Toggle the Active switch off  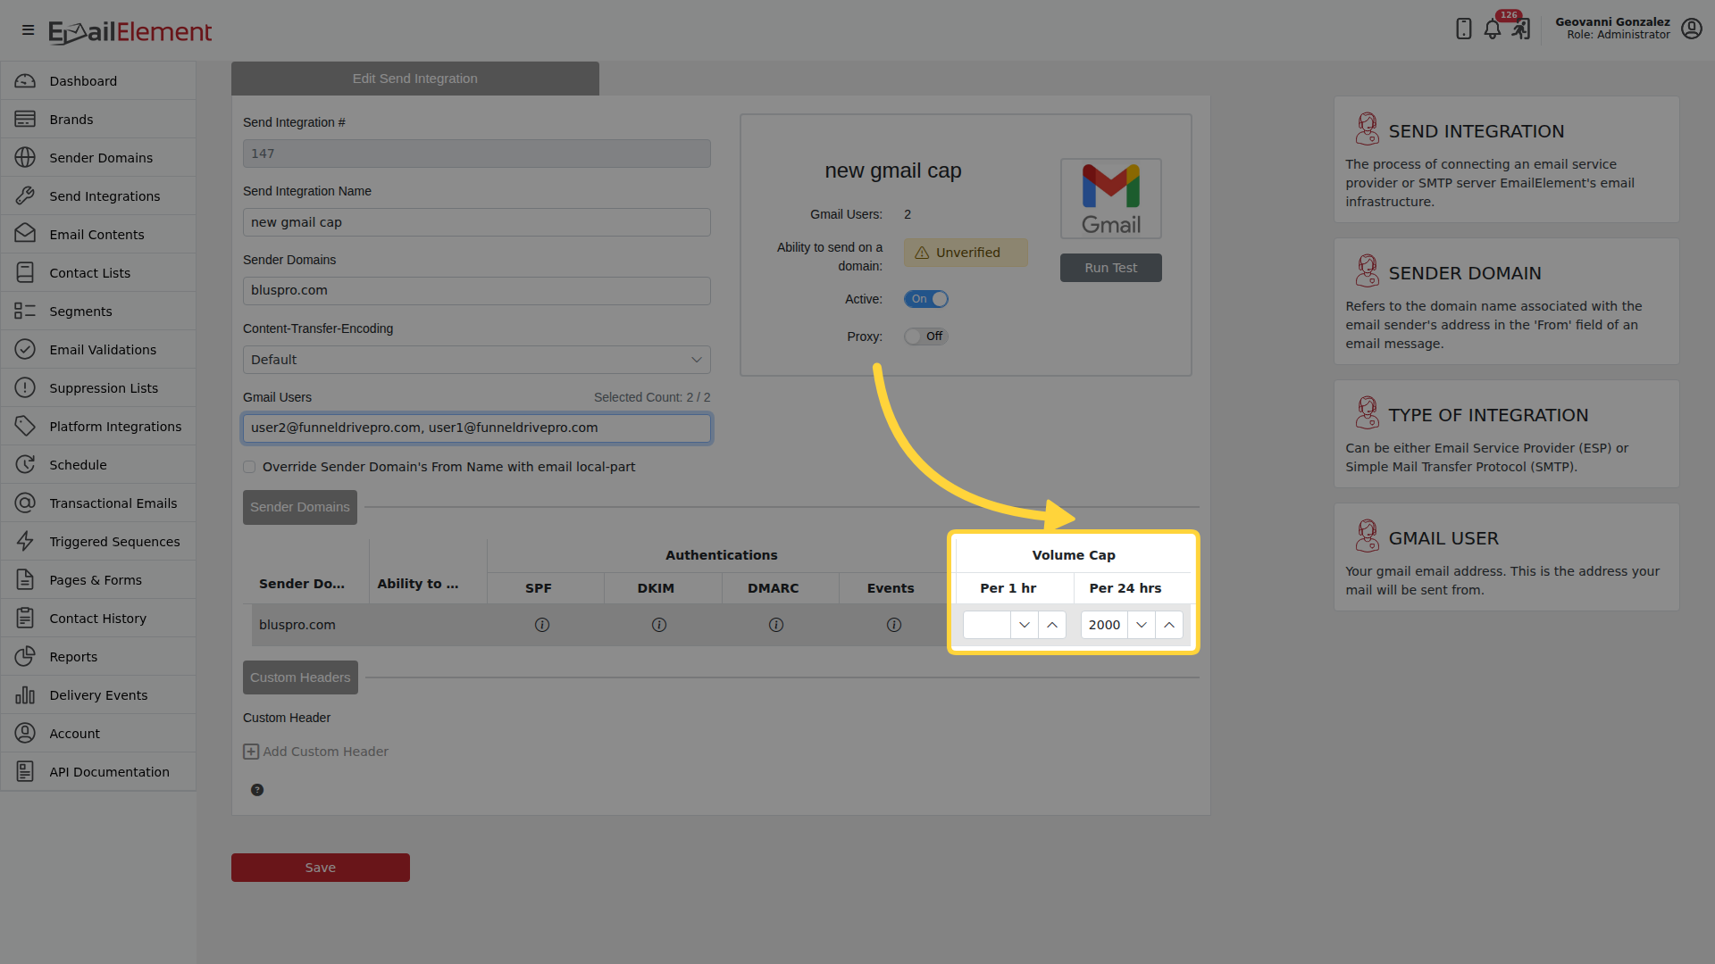pos(926,300)
